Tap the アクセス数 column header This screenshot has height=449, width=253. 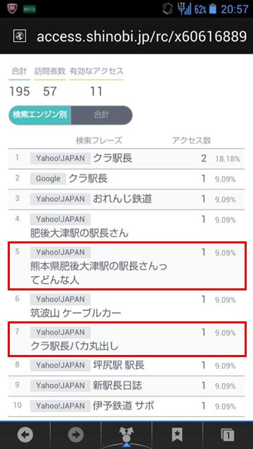pos(191,140)
